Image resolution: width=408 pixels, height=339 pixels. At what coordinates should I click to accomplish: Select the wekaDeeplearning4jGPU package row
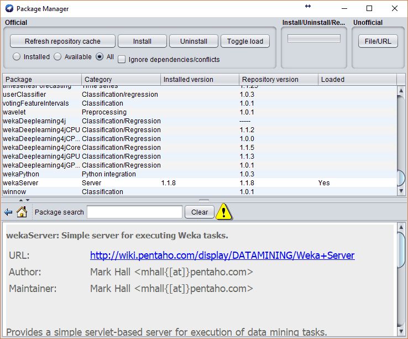pyautogui.click(x=200, y=156)
